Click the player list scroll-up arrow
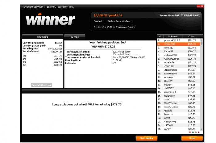216x143 pixels. [201, 40]
